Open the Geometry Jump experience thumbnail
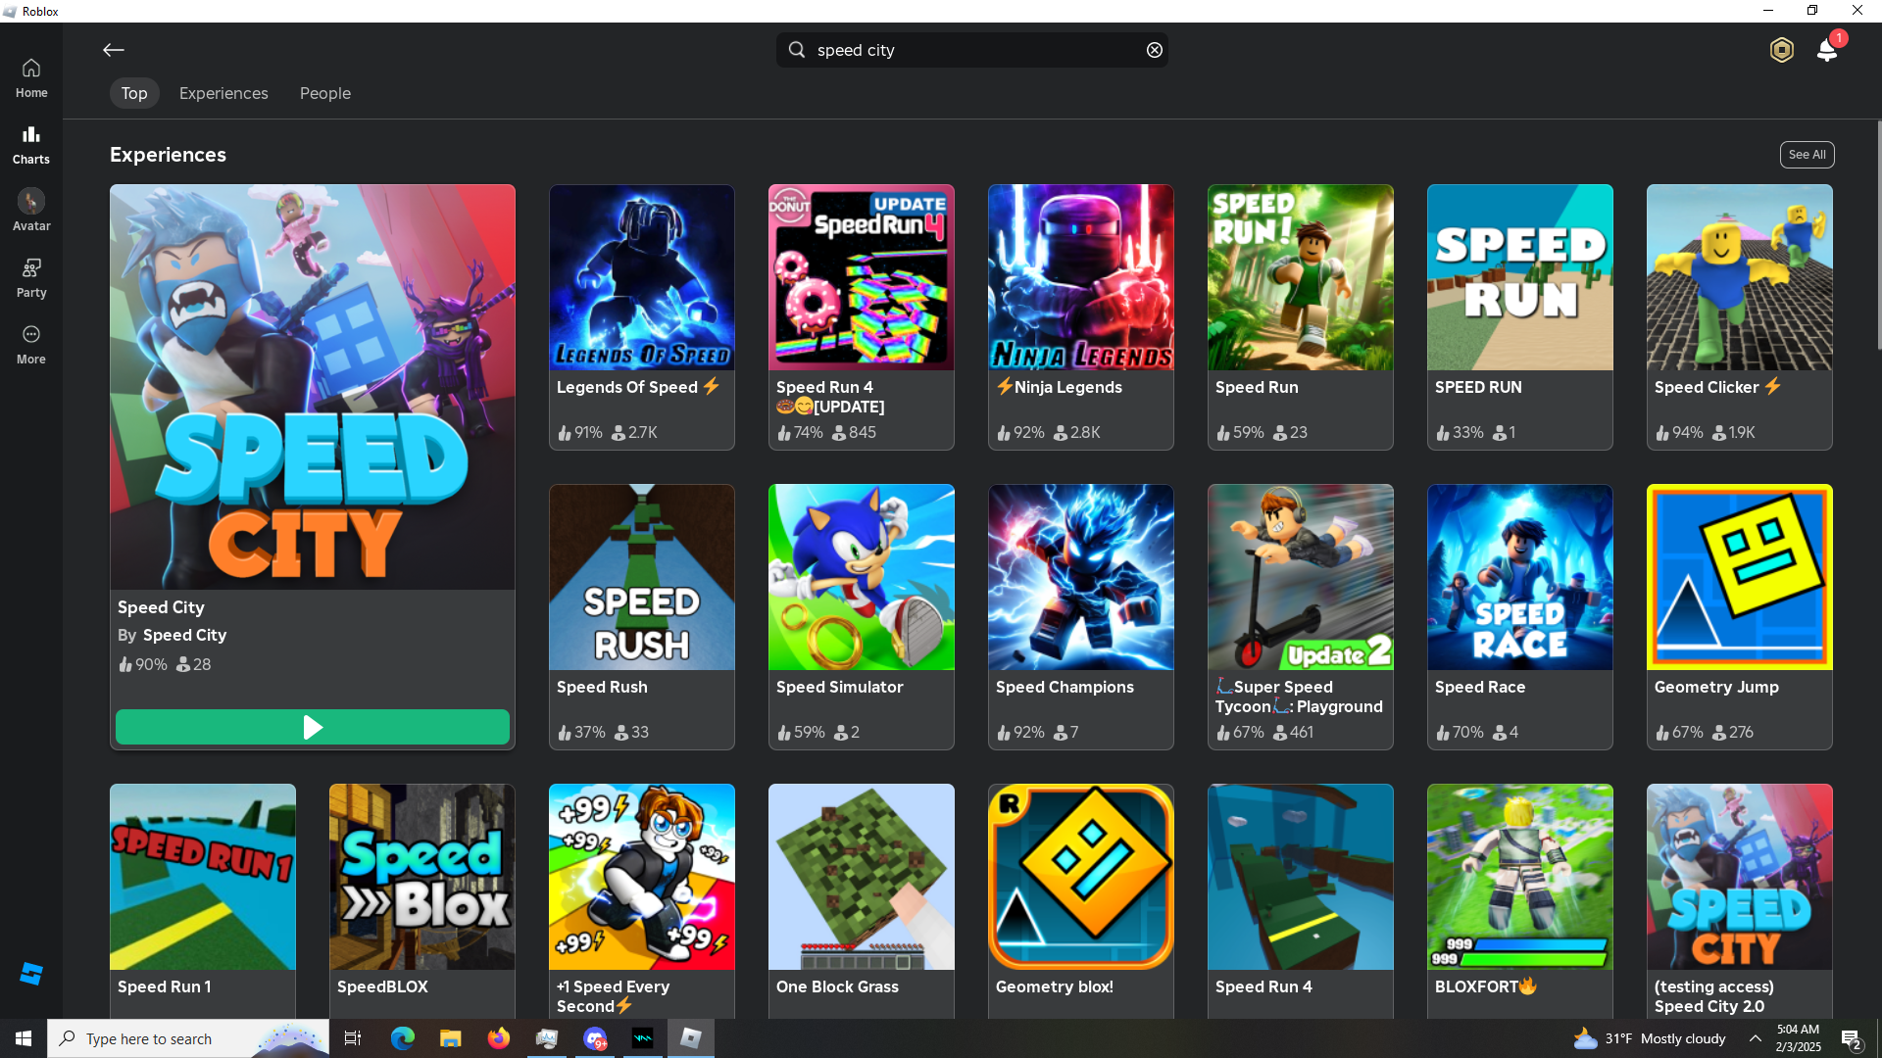 [x=1739, y=577]
